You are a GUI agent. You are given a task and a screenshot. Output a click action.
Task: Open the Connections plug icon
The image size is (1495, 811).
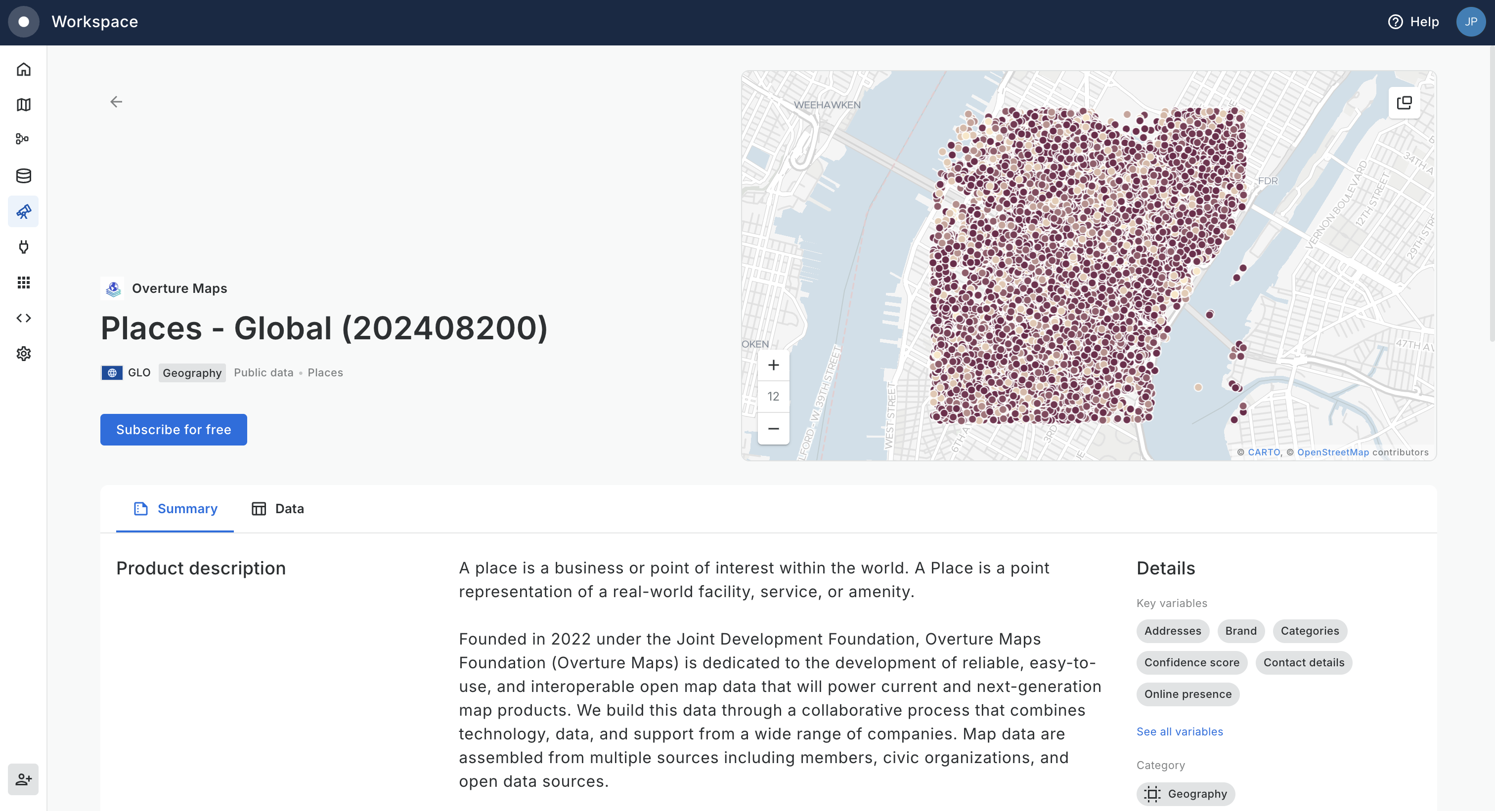tap(23, 247)
